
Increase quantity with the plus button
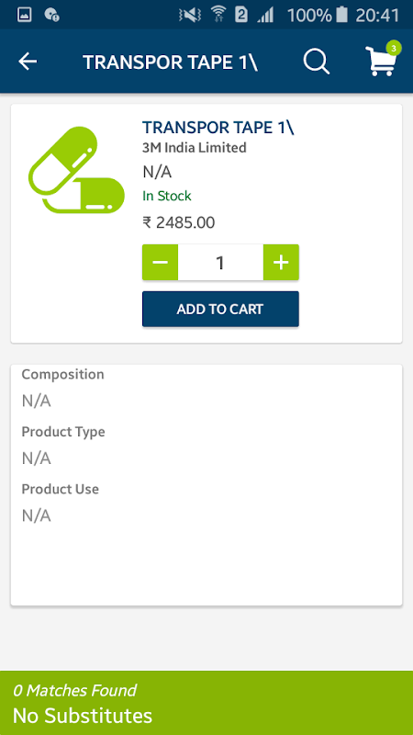point(281,263)
